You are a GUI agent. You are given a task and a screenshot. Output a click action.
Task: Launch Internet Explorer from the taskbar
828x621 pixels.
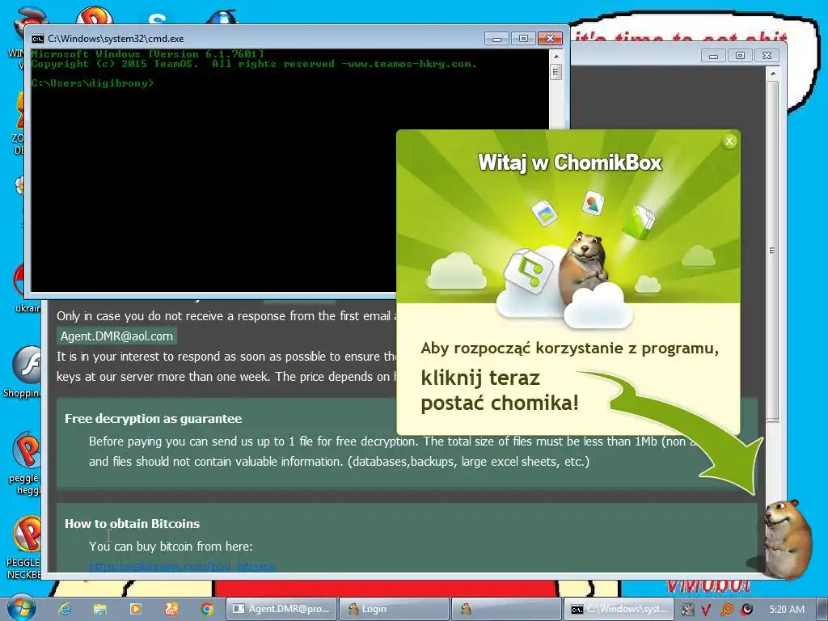[65, 609]
